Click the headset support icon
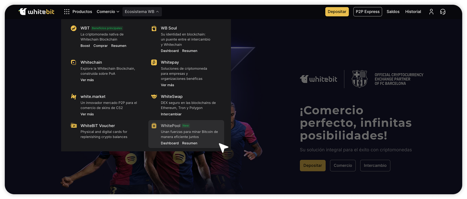 tap(443, 12)
